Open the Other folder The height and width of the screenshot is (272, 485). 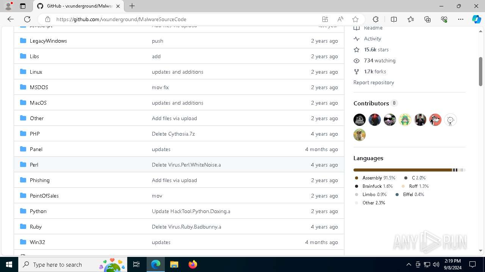click(37, 118)
